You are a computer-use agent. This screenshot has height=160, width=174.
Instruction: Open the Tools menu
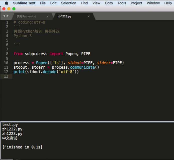point(122,3)
